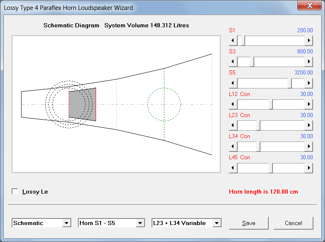Click the right arrow of the L12 Con slider
The image size is (325, 242).
point(308,104)
